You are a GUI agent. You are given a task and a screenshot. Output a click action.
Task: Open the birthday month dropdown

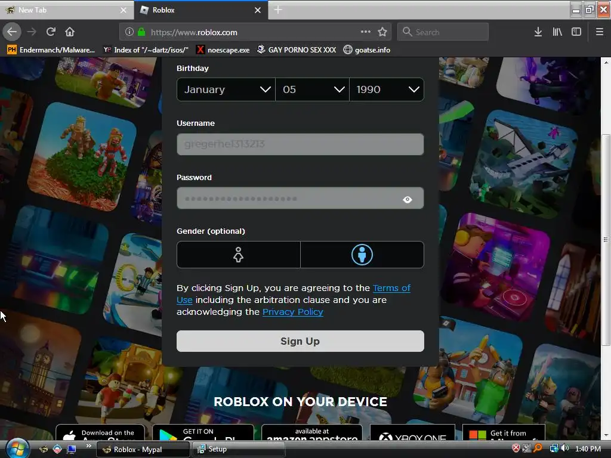226,89
